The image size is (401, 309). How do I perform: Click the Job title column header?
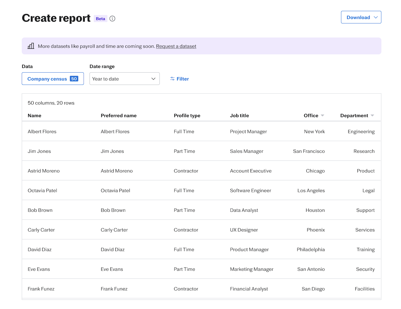click(x=239, y=116)
